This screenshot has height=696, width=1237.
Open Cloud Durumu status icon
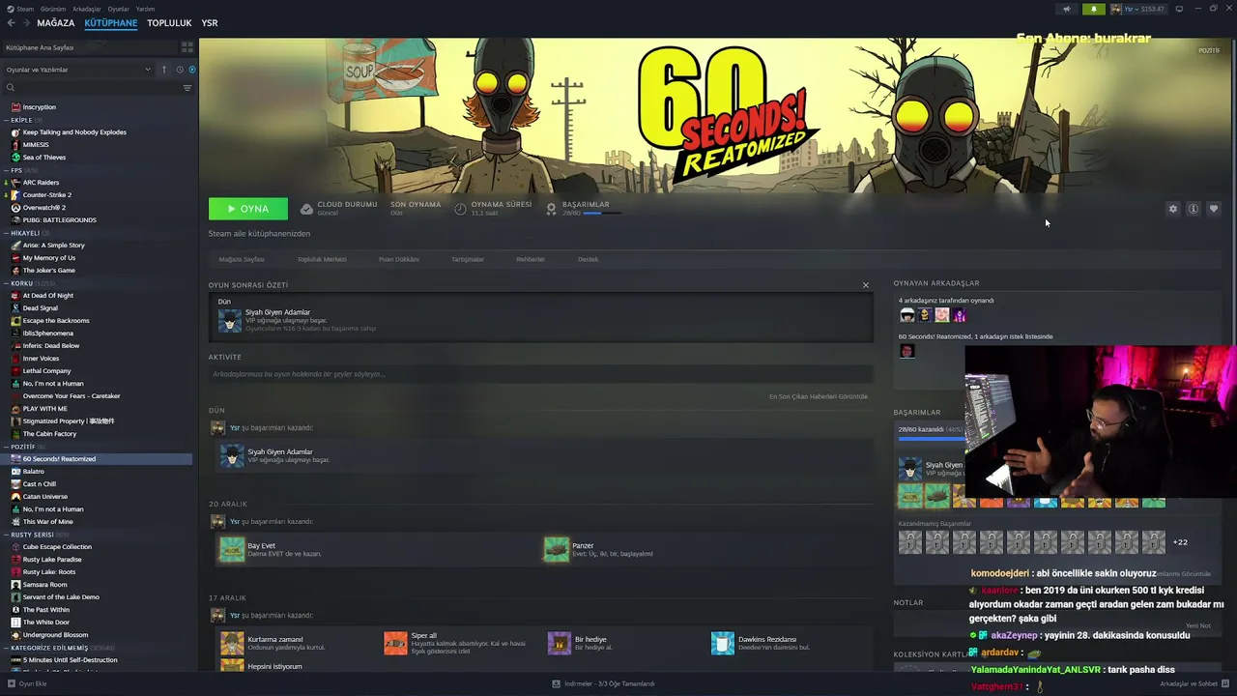[306, 209]
